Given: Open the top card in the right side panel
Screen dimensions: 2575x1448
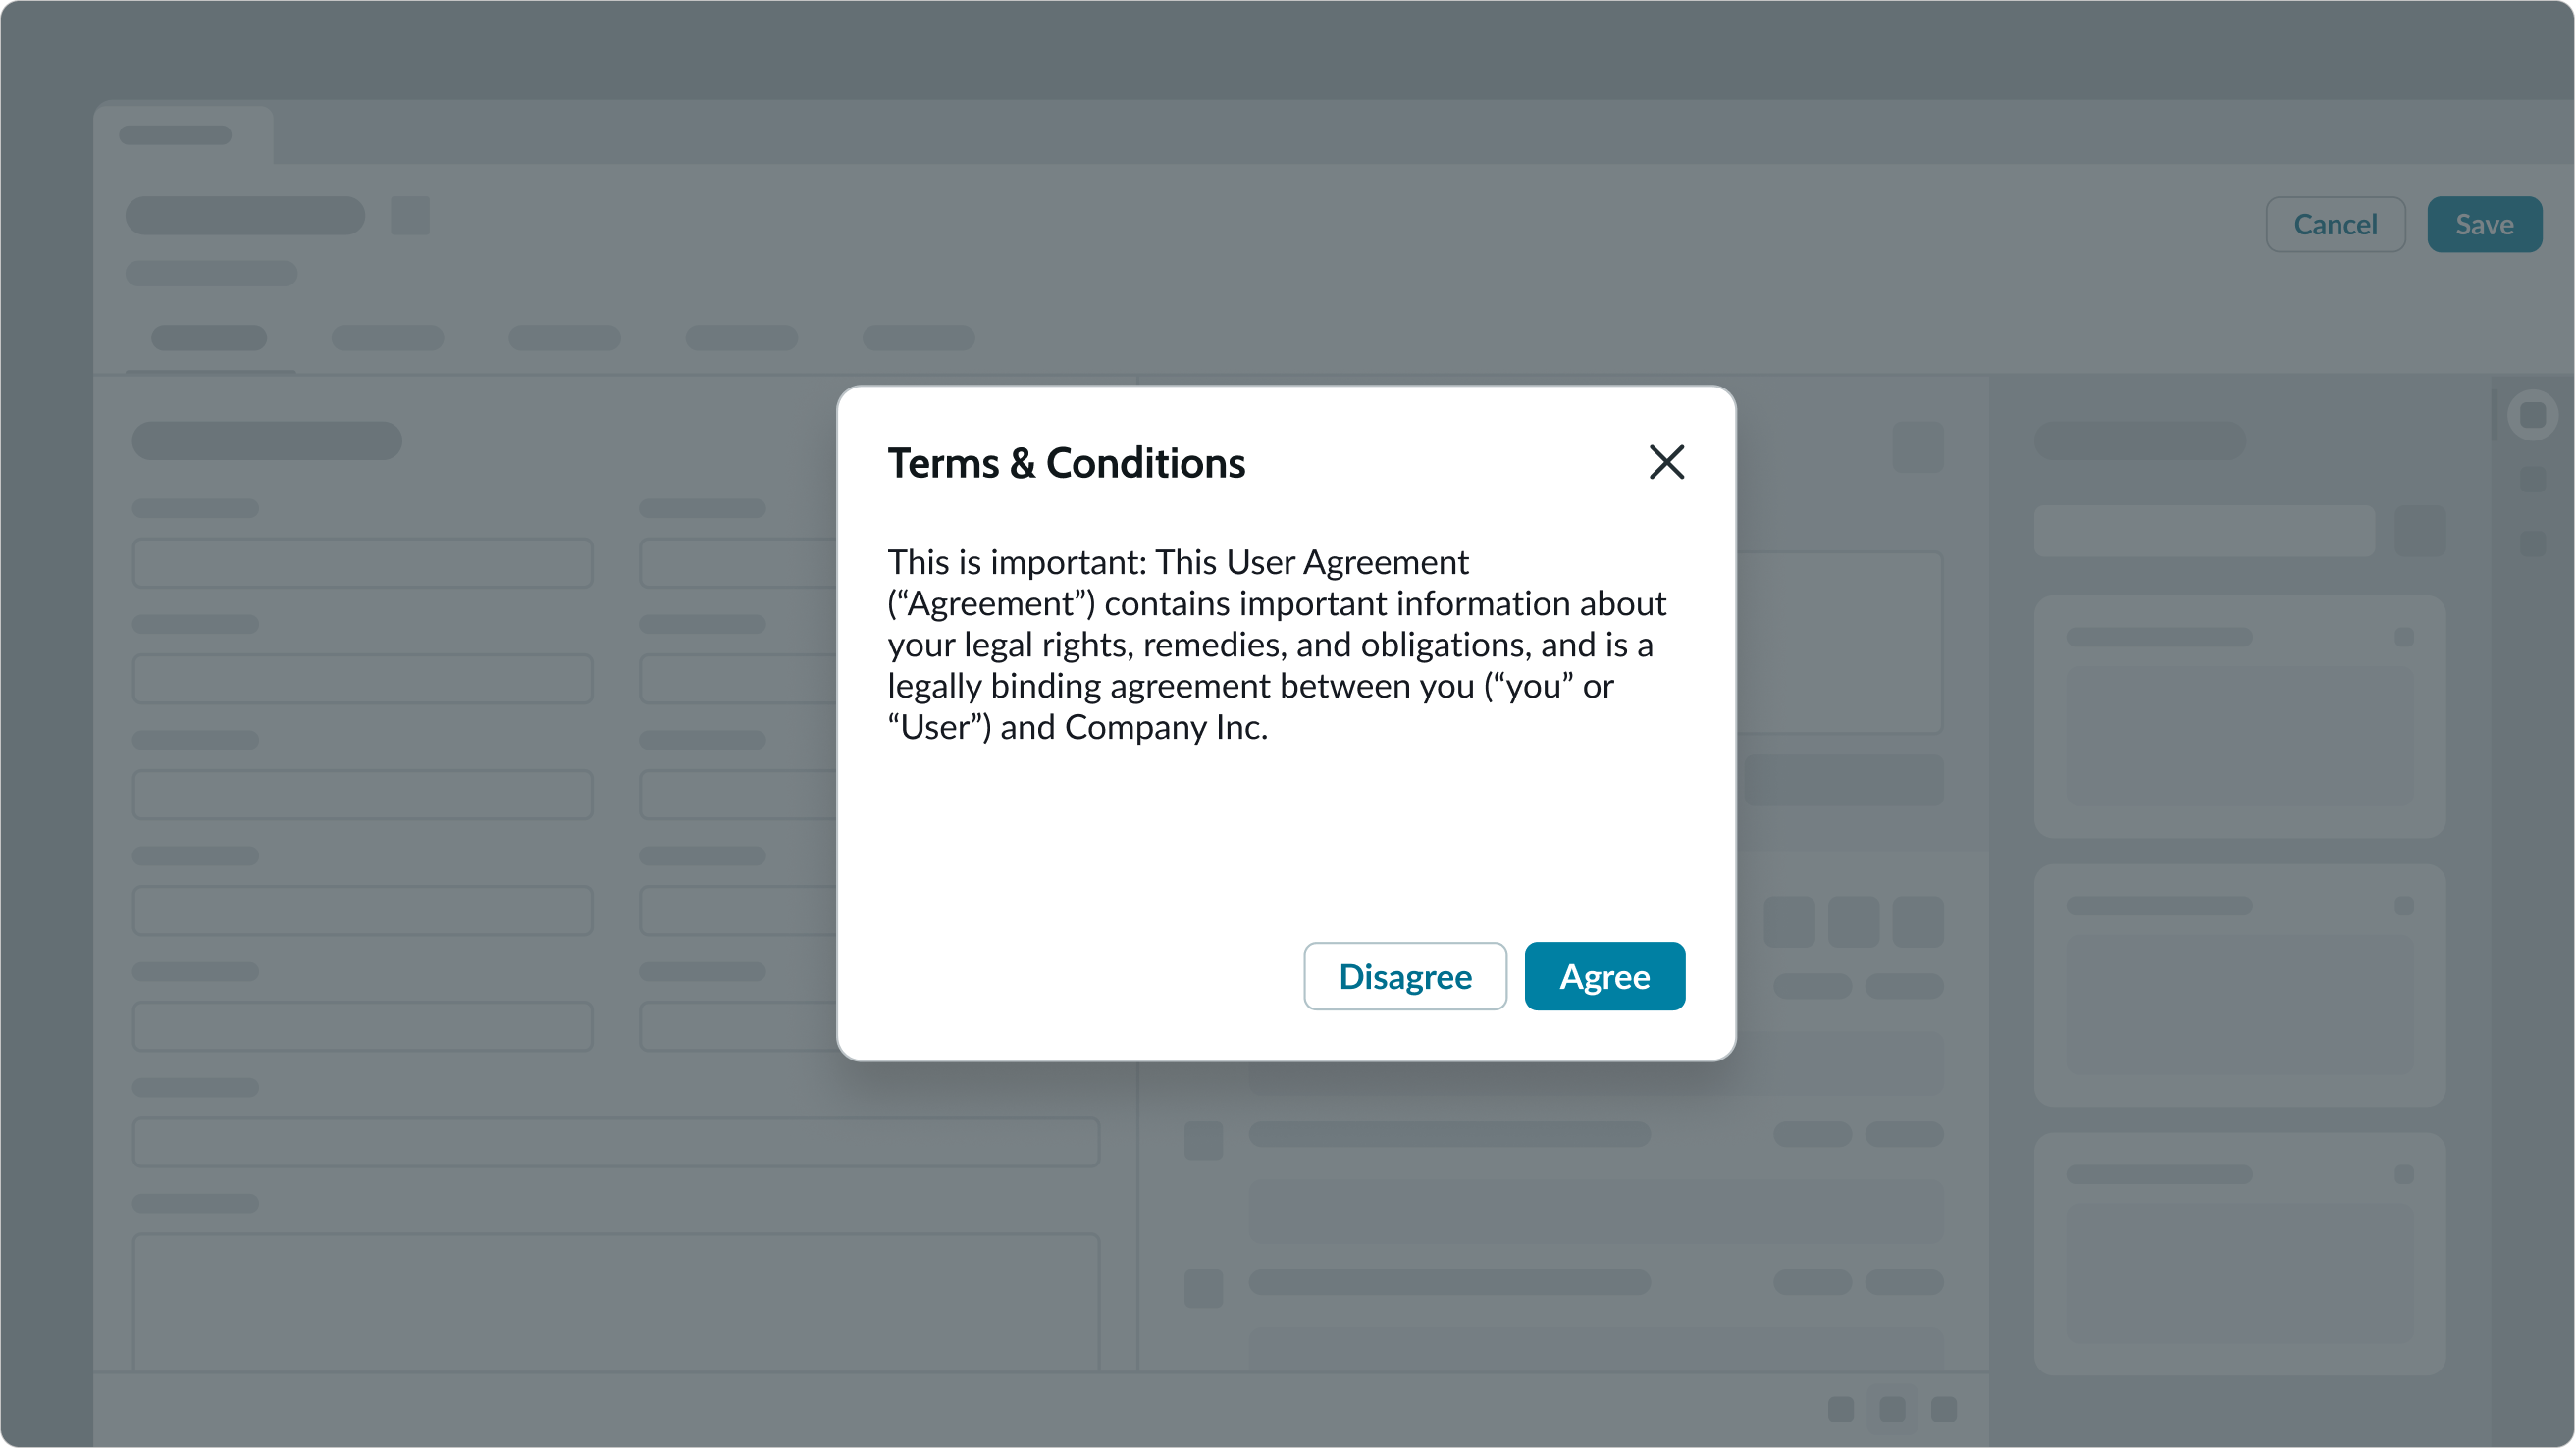Looking at the screenshot, I should click(2239, 716).
